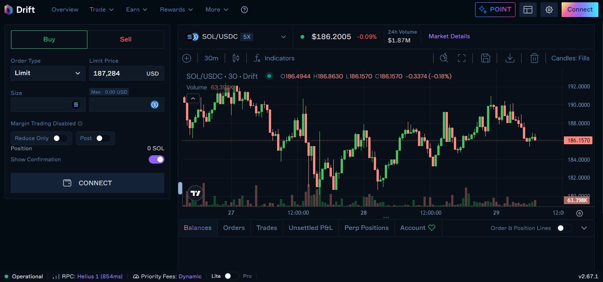Image resolution: width=603 pixels, height=282 pixels.
Task: Toggle the Post switch
Action: click(x=103, y=138)
